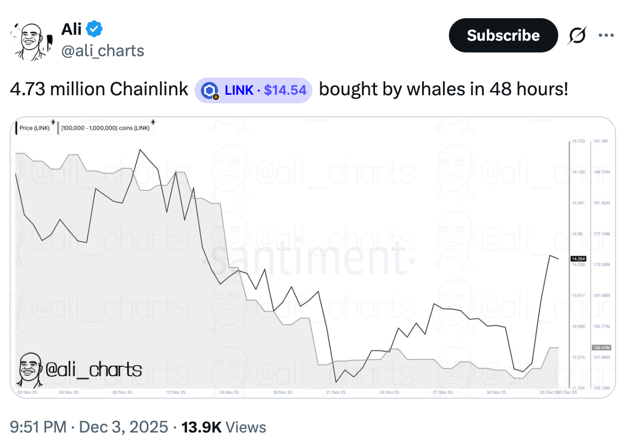Click the 13.9K Views count
The width and height of the screenshot is (630, 440).
[223, 427]
